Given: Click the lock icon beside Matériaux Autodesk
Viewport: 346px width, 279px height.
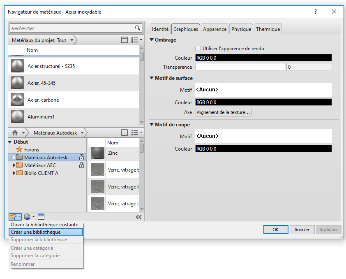Looking at the screenshot, I should (x=81, y=157).
